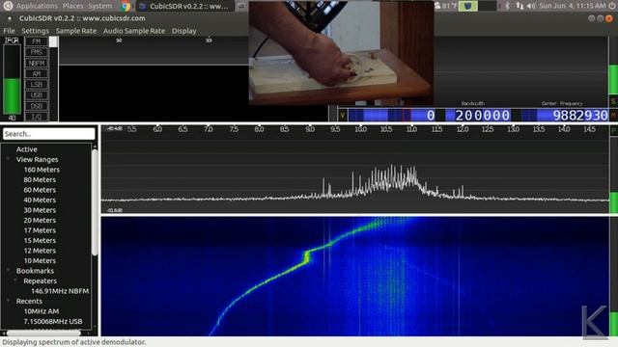Collapse the Repeaters tree node
618x347 pixels.
(x=15, y=280)
